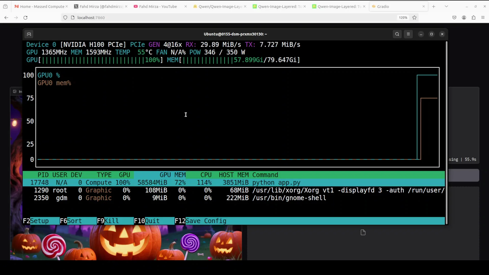Viewport: 489px width, 275px height.
Task: Switch to the Fahd Mirza - YouTube tab
Action: (158, 6)
